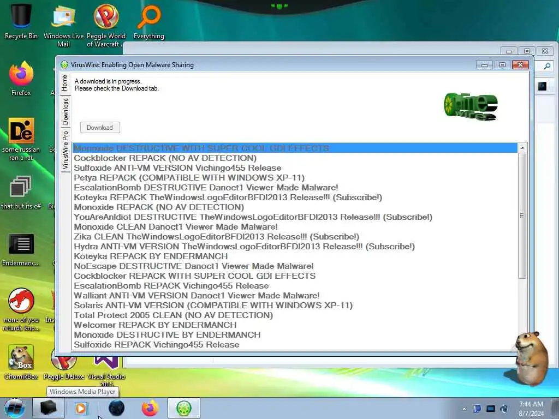Image resolution: width=559 pixels, height=419 pixels.
Task: Select 'EscalationBomb DESTRUCTIVE Danoct1 Viewer Made Malware!'
Action: [294, 188]
